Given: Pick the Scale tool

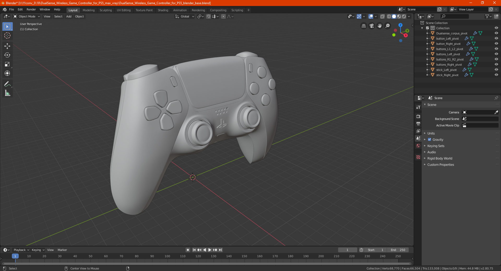Looking at the screenshot, I should point(7,64).
